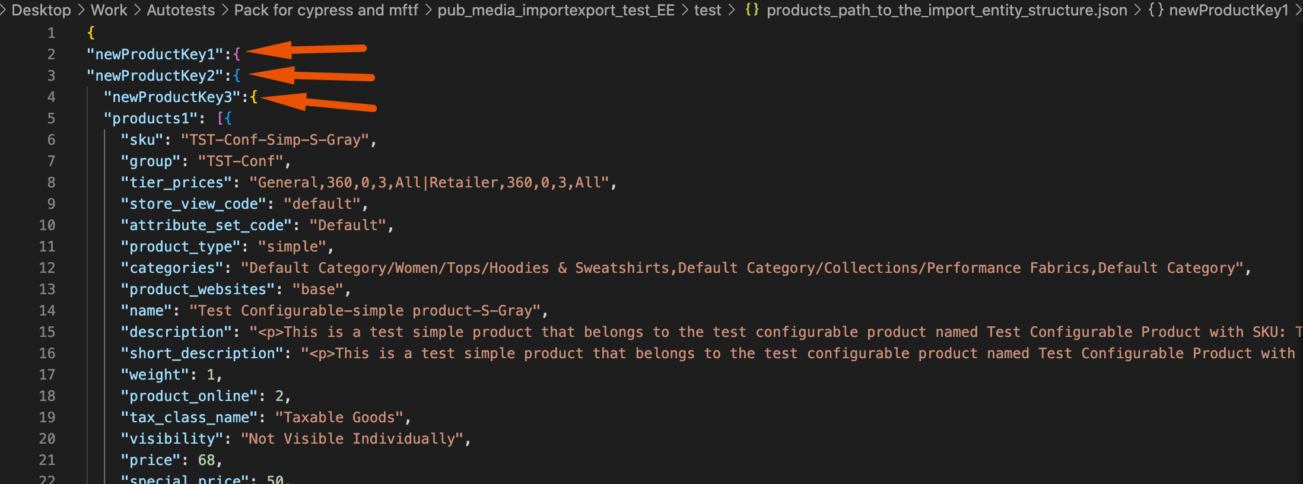The height and width of the screenshot is (484, 1303).
Task: Click the Pack for cypress and mftf breadcrumb
Action: point(326,10)
